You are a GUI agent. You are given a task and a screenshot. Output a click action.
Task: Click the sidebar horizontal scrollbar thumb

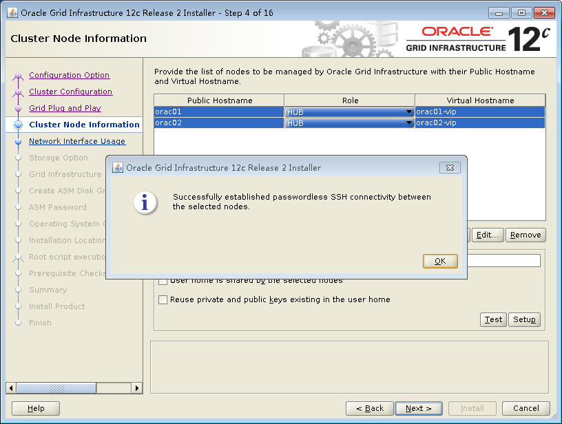[x=56, y=388]
